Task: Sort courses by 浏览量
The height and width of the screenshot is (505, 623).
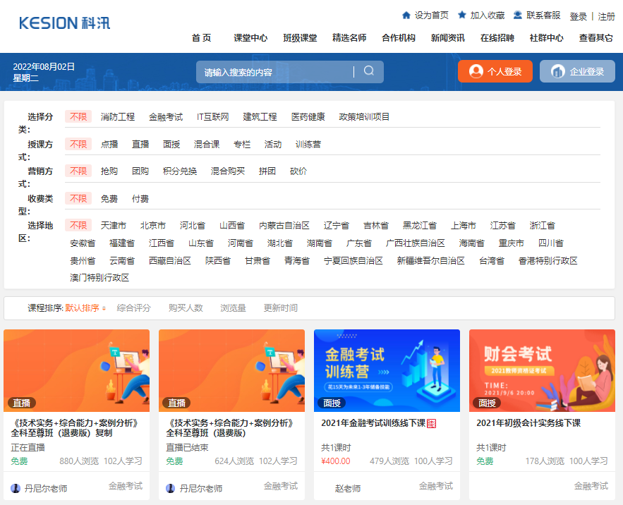Action: 234,308
